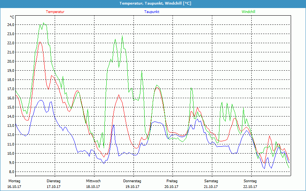
Task: Click the Montag day label
Action: 14,181
